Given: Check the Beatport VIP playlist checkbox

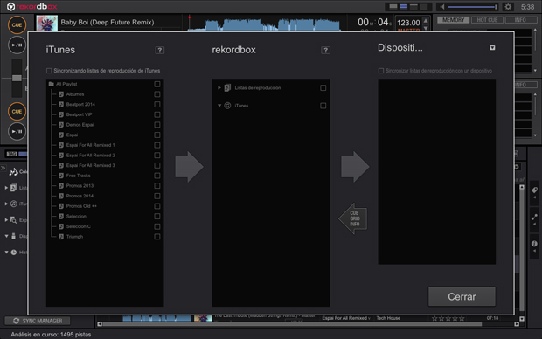Looking at the screenshot, I should click(157, 114).
